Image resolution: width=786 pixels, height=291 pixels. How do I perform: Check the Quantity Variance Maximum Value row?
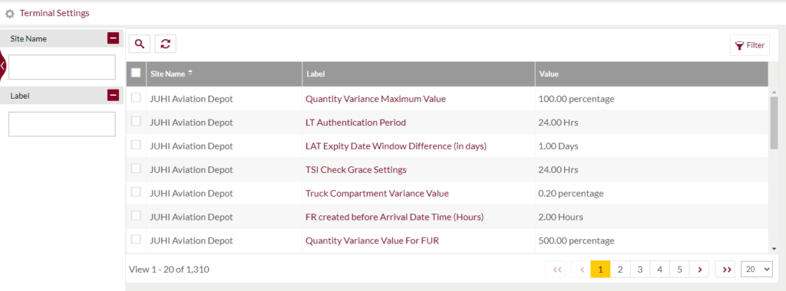pos(136,98)
